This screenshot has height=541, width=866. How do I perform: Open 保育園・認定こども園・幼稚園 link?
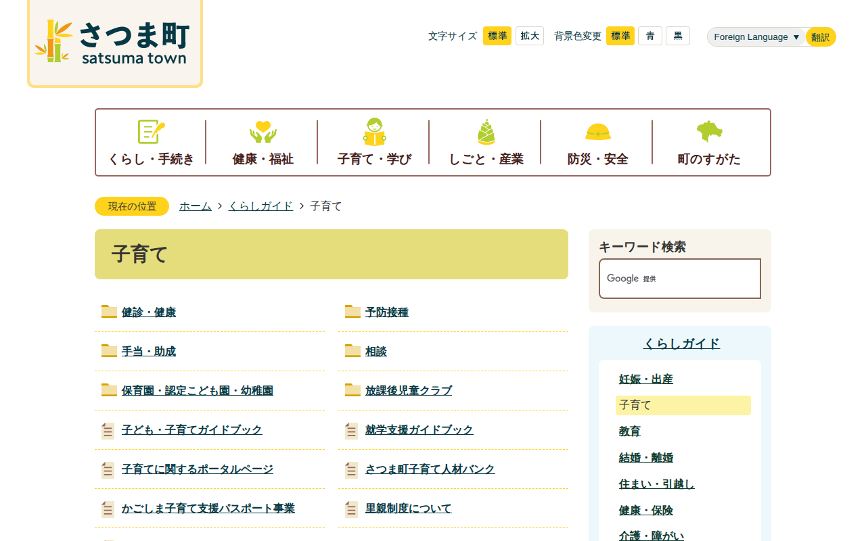point(198,391)
